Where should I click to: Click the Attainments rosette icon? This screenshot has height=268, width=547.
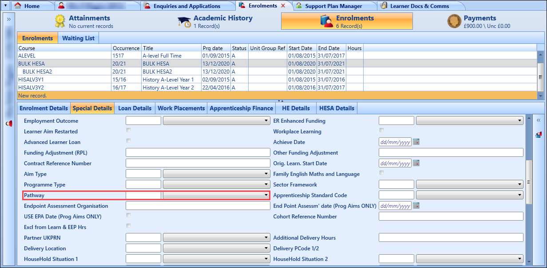click(60, 21)
